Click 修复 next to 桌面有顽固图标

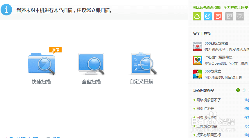[247, 135]
